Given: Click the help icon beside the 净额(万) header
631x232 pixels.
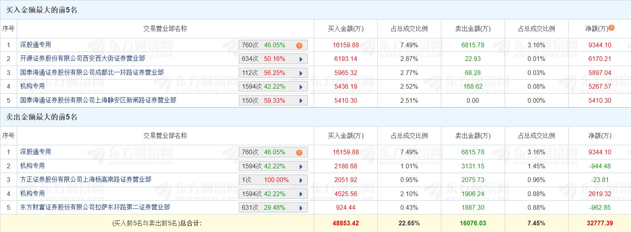Looking at the screenshot, I should 611,28.
